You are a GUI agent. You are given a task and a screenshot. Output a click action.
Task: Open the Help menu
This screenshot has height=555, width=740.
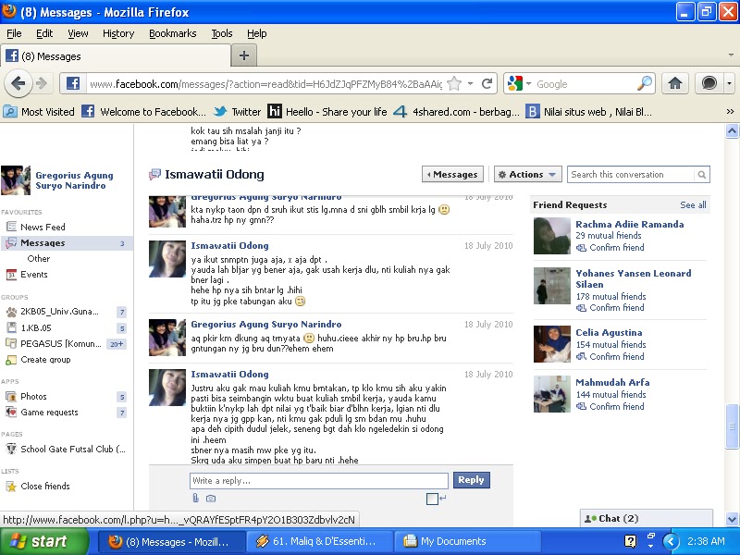click(x=257, y=33)
